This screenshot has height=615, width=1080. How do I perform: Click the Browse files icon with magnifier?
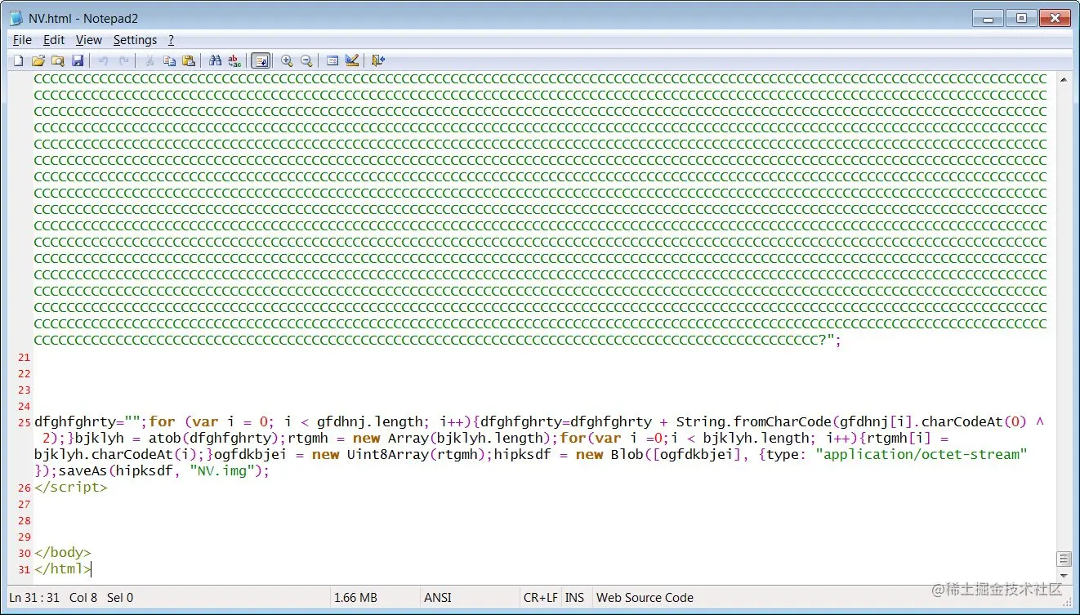[x=57, y=60]
